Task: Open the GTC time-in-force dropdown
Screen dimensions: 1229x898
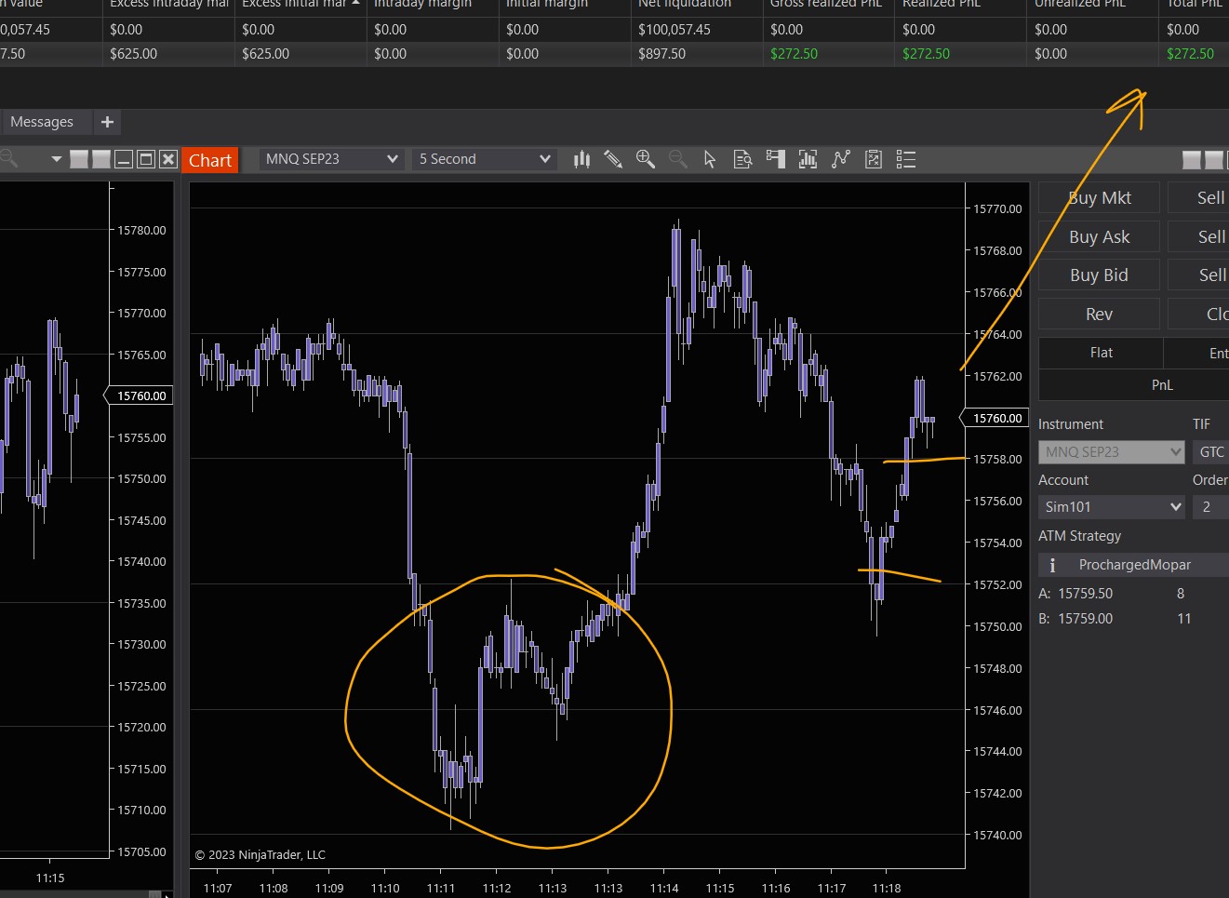Action: (1210, 452)
